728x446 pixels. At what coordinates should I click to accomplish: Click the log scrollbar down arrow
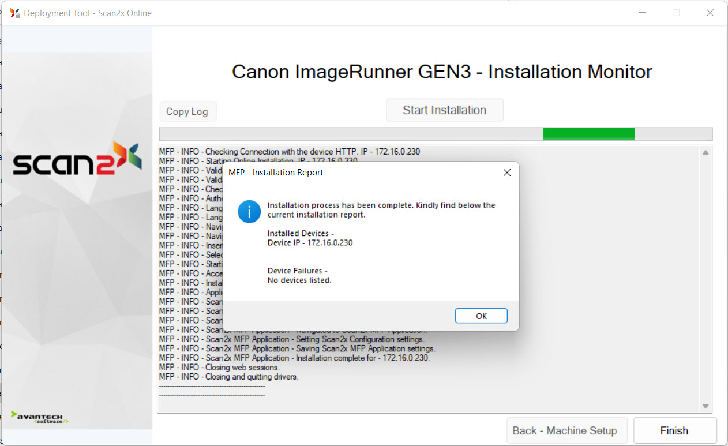tap(705, 406)
